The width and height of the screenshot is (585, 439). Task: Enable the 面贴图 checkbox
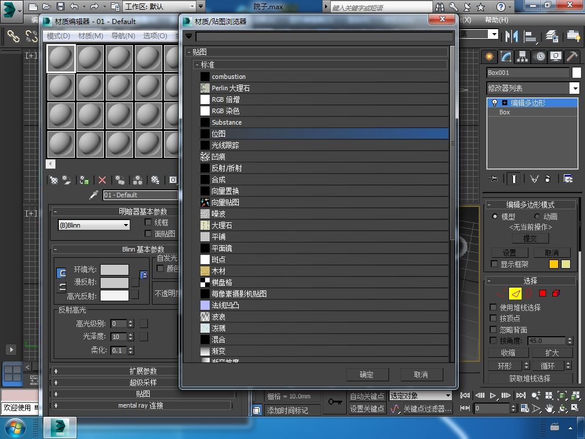click(148, 233)
